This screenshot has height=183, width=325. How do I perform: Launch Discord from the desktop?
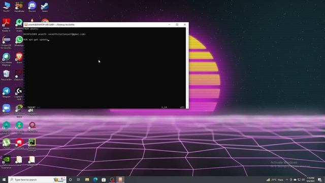coord(32,7)
